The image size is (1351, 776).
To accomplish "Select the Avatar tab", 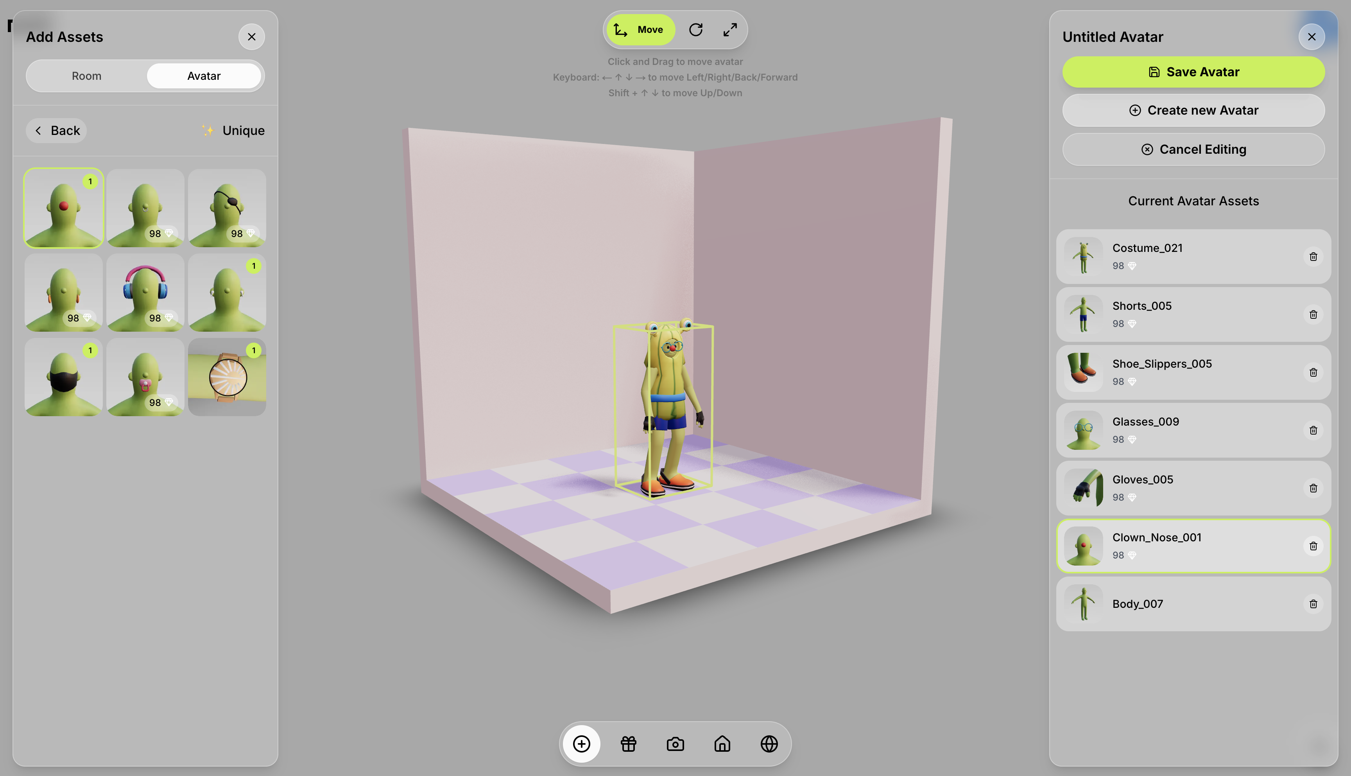I will (203, 75).
